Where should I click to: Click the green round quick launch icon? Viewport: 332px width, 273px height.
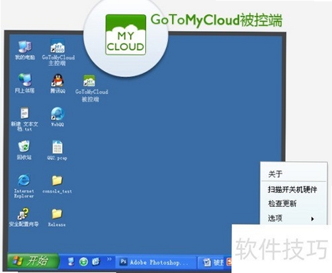pos(83,262)
